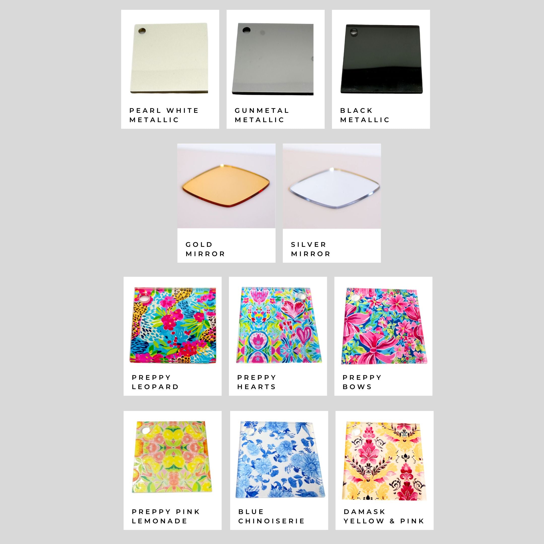Screen dimensions: 544x544
Task: Choose the Silver Mirror sample
Action: point(332,186)
